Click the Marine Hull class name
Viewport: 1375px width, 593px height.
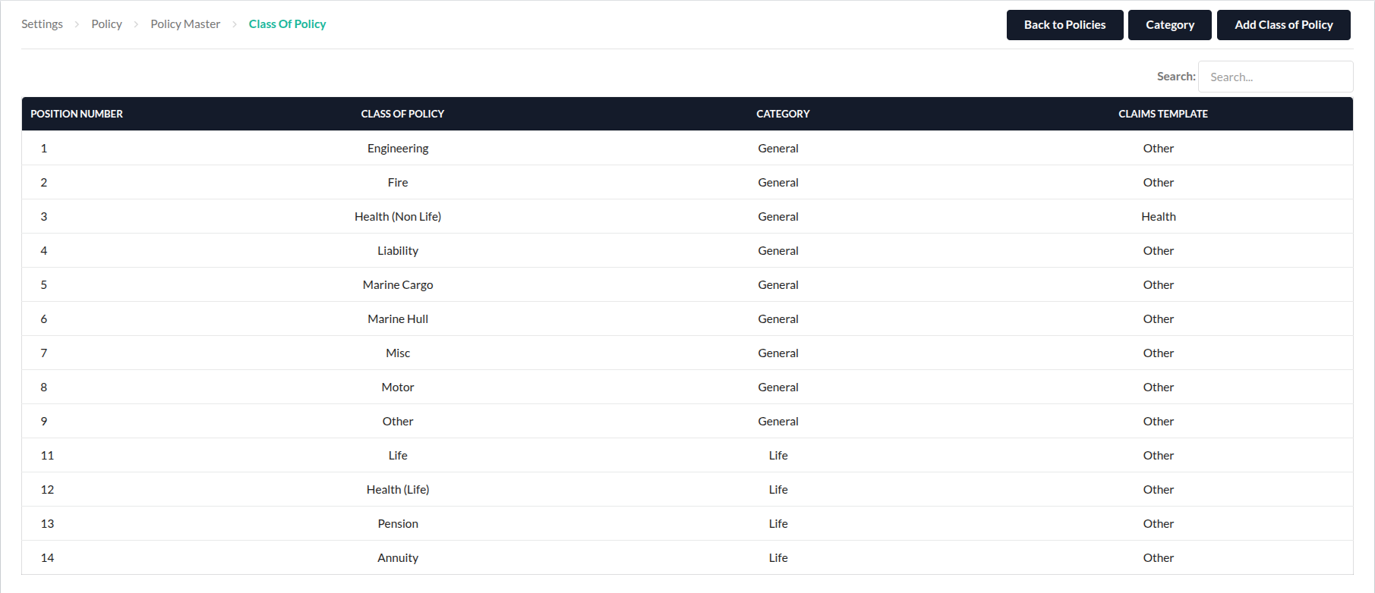point(398,319)
